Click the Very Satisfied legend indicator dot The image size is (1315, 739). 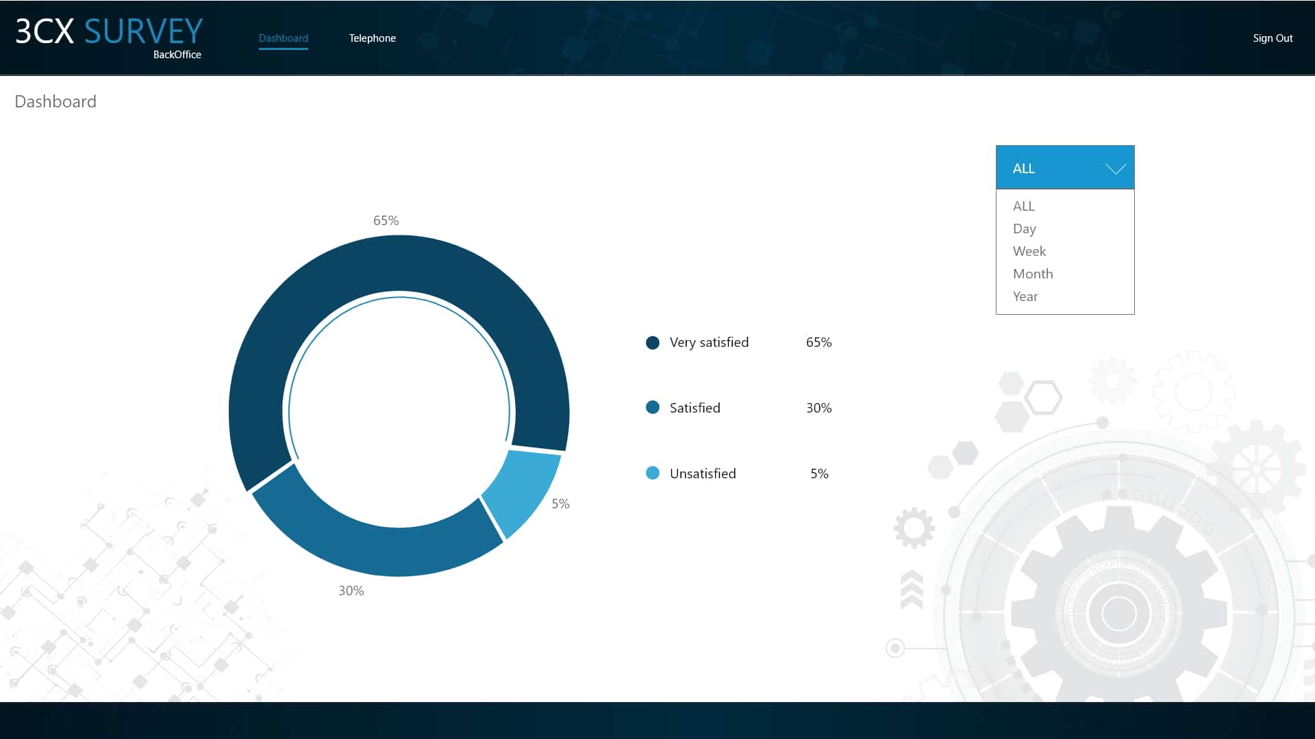pyautogui.click(x=652, y=342)
